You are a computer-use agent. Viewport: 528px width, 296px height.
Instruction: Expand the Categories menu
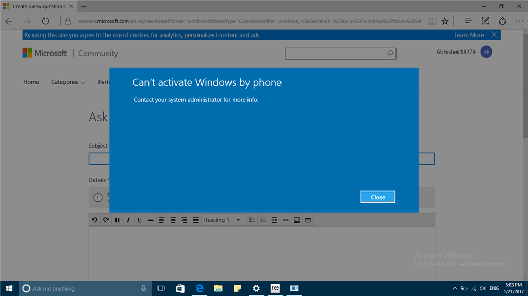(x=68, y=82)
